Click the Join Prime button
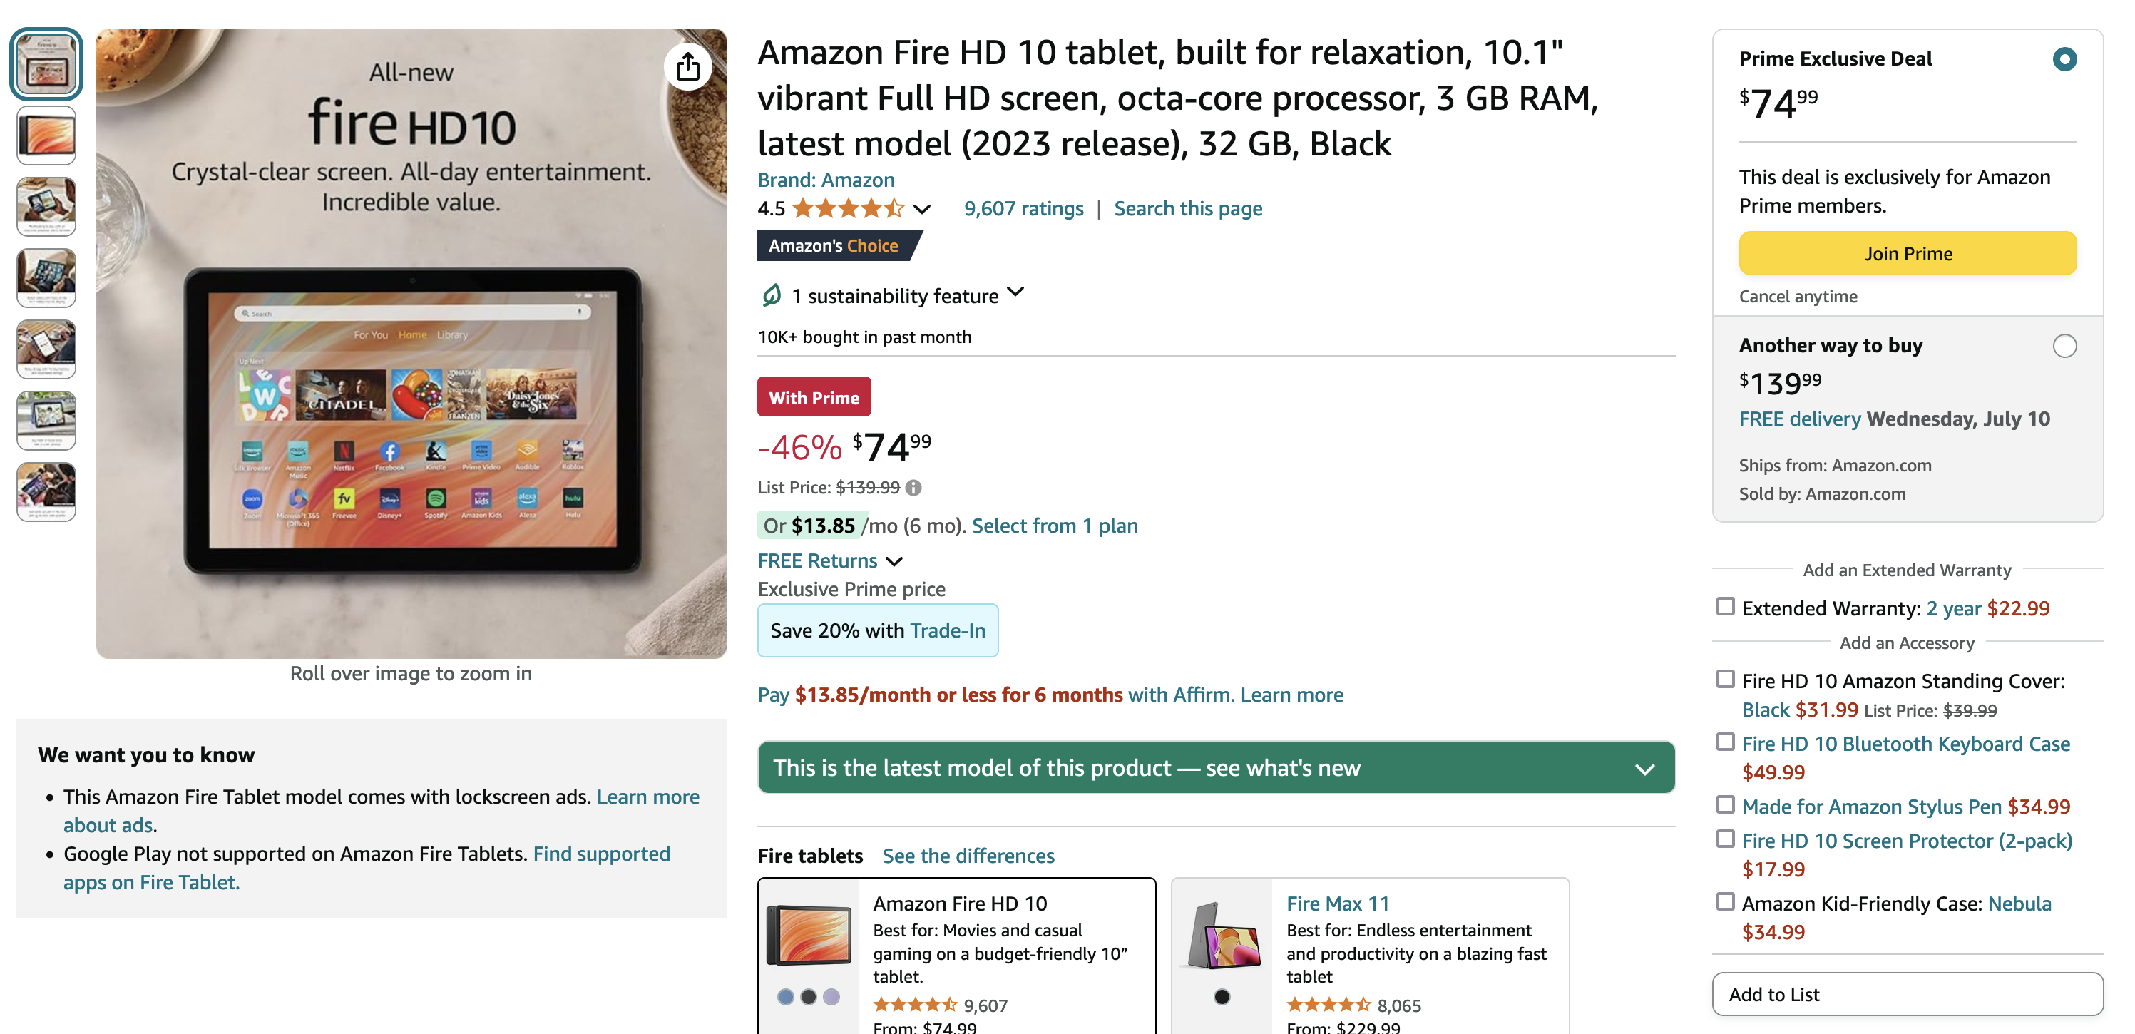This screenshot has height=1034, width=2135. click(x=1908, y=254)
